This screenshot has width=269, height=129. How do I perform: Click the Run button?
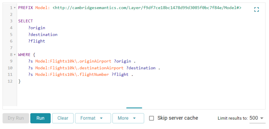40,118
